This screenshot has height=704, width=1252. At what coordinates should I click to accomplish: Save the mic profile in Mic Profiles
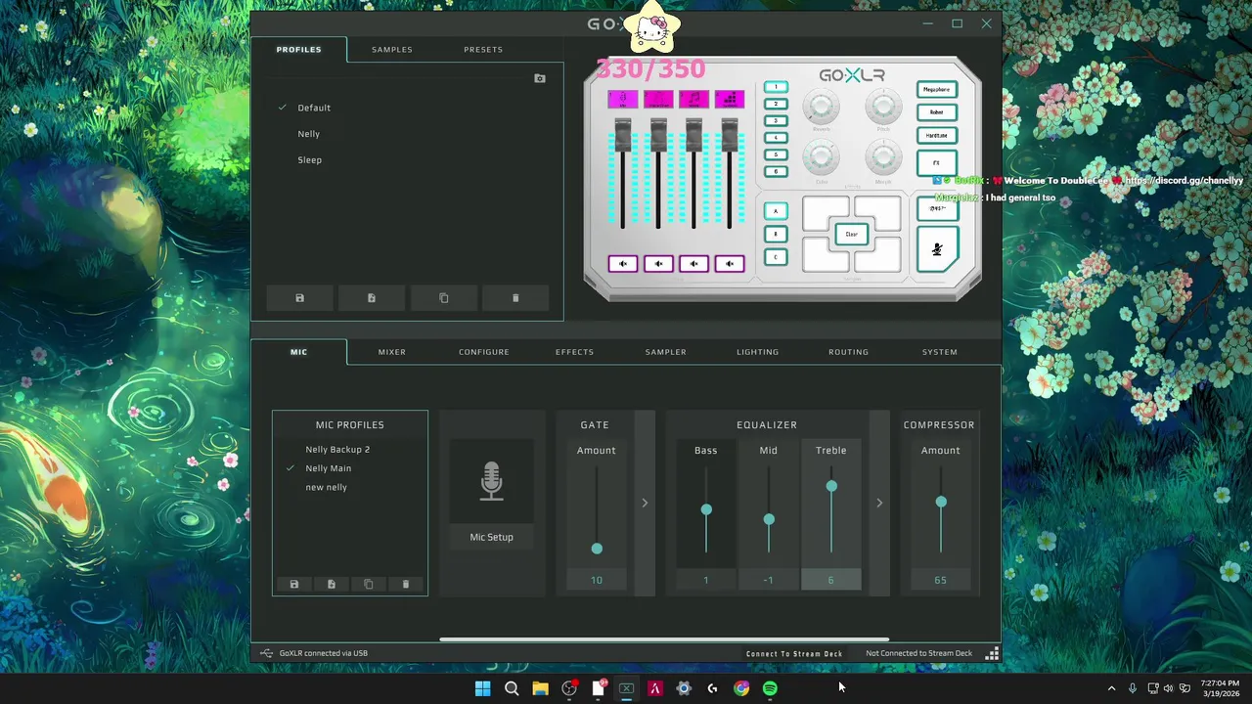pyautogui.click(x=294, y=584)
